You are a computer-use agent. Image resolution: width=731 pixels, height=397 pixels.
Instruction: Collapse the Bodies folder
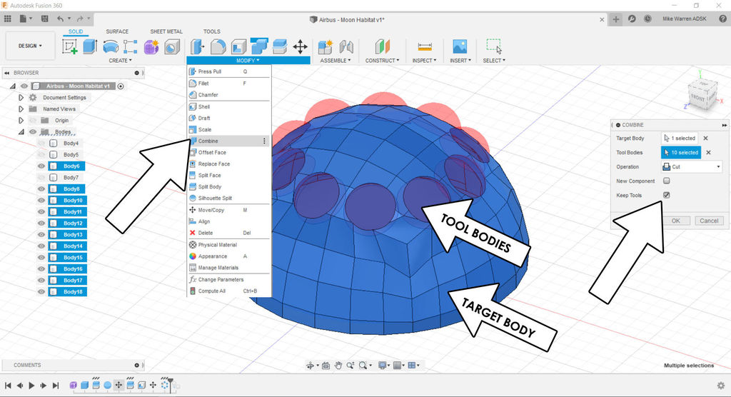(21, 132)
